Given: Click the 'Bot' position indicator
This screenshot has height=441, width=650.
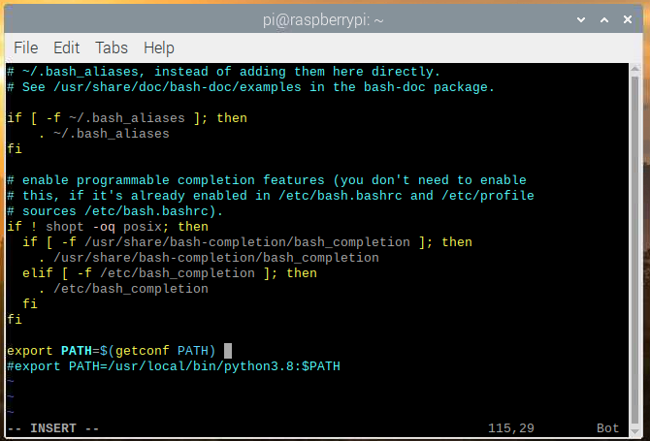Looking at the screenshot, I should [x=607, y=428].
